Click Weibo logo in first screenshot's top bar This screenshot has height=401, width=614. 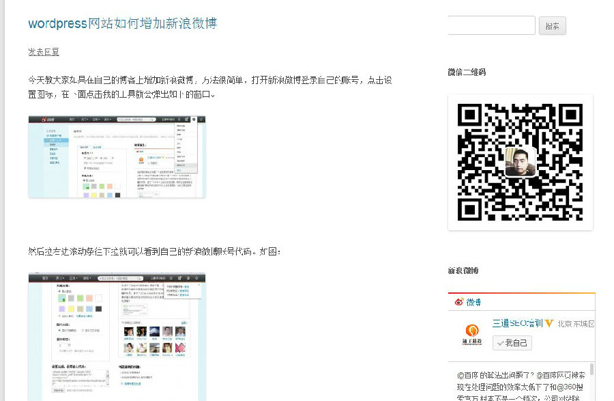click(x=48, y=119)
